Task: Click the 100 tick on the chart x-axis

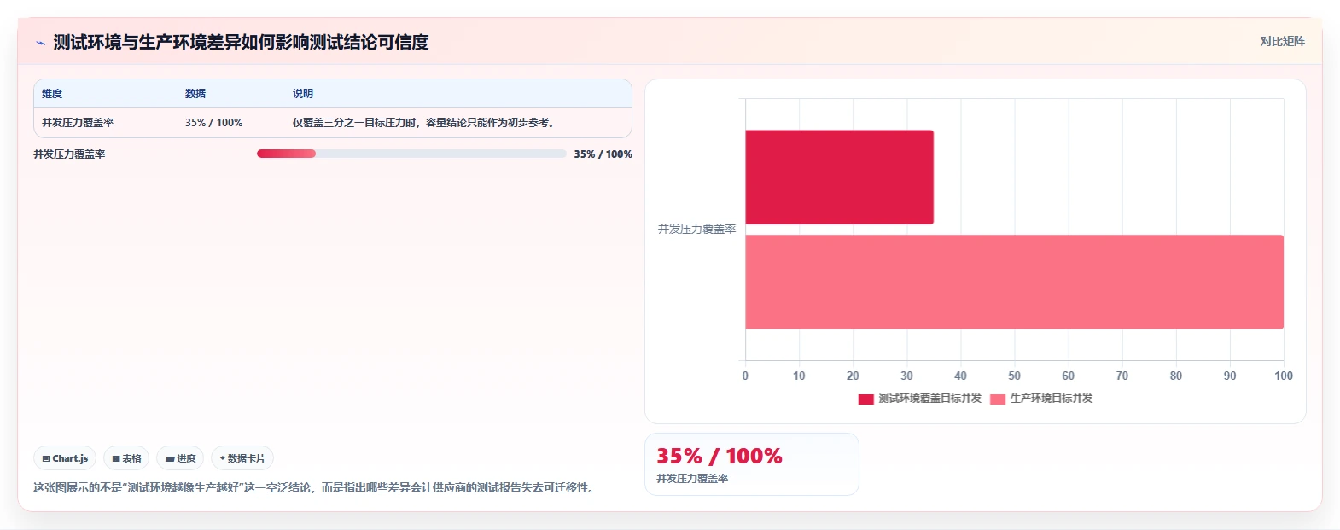Action: 1284,376
